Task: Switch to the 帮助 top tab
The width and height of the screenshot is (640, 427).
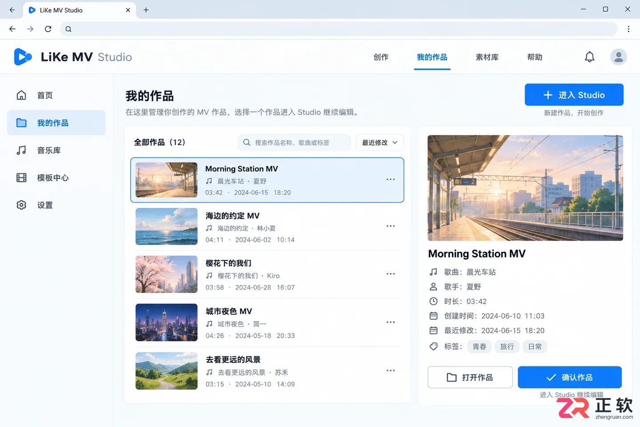Action: tap(535, 57)
